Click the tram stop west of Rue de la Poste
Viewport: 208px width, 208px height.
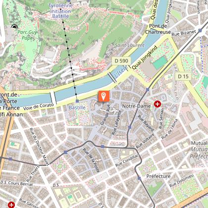click(65, 152)
